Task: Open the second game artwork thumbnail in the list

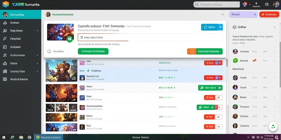Action: (x=61, y=93)
